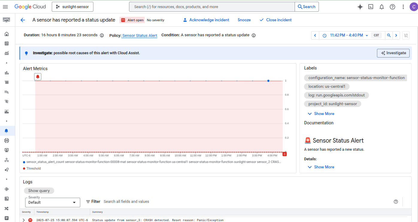Select the sunlight-sensor project picker
The image size is (418, 222).
(x=72, y=7)
